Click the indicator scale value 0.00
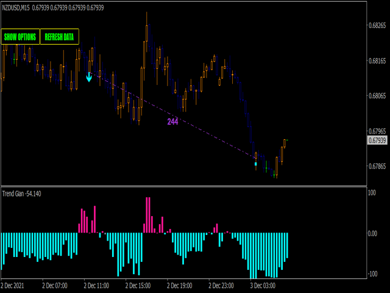Viewport: 390px width, 293px height. coord(372,233)
